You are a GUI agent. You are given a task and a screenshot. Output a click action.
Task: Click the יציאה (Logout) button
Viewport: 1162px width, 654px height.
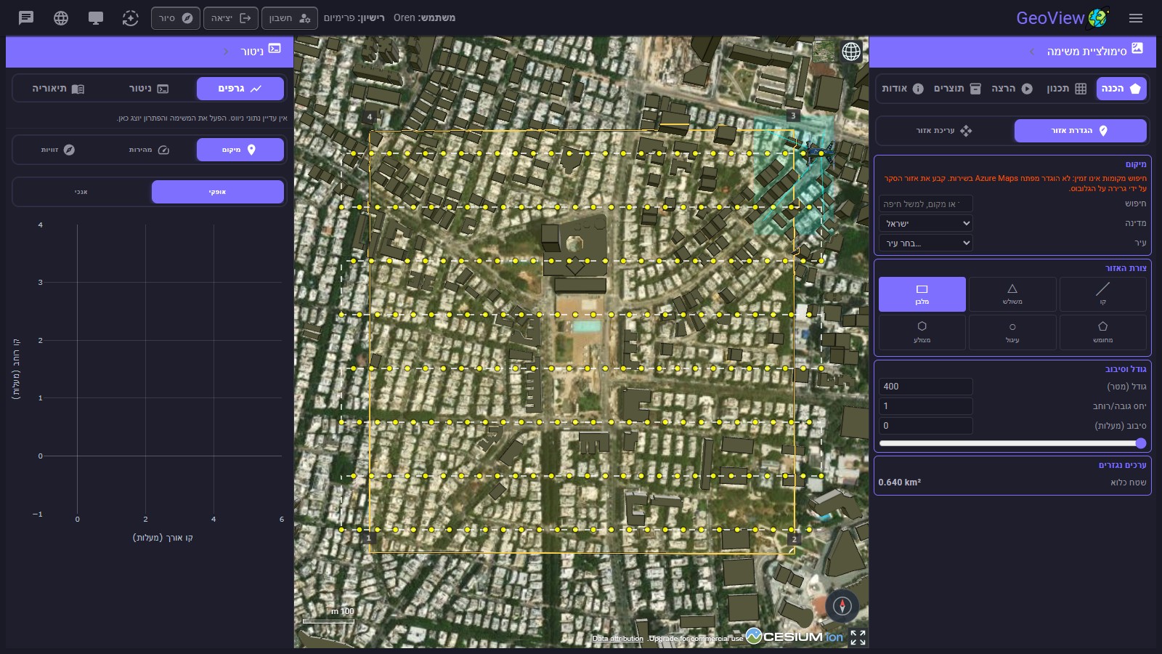tap(230, 18)
